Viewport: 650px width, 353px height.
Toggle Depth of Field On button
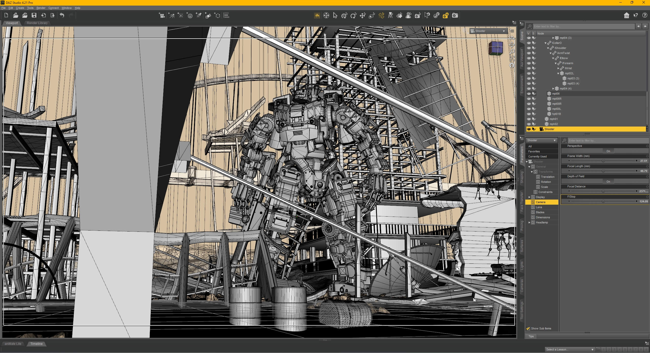coord(608,182)
